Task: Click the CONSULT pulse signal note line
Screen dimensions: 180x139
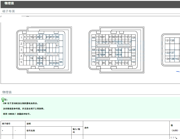Action: point(17,114)
